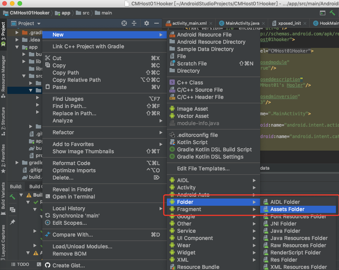
Task: Hide the Project panel with minus icon
Action: [x=157, y=23]
